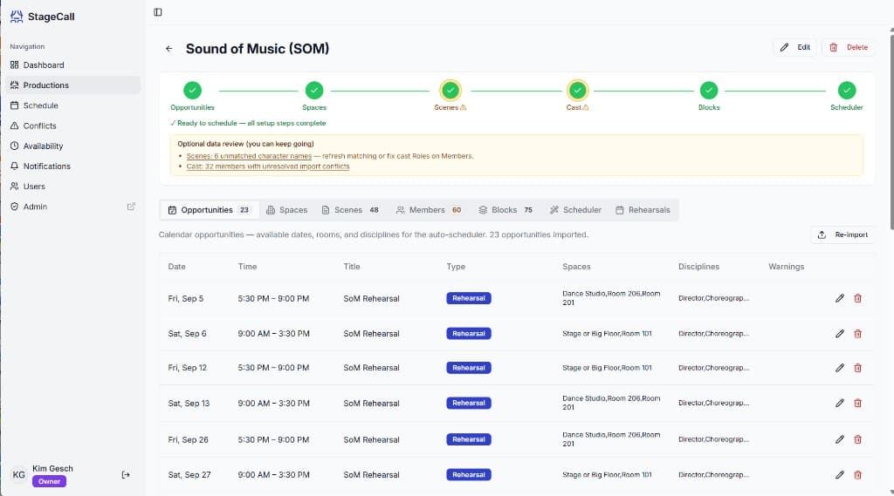
Task: Click the Rehearsal badge for Fri, Sep 5
Action: coord(469,298)
